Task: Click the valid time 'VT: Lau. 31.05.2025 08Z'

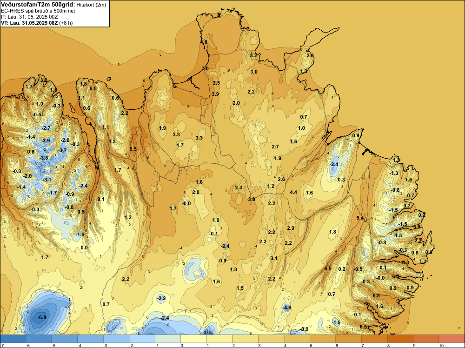Action: click(x=29, y=23)
